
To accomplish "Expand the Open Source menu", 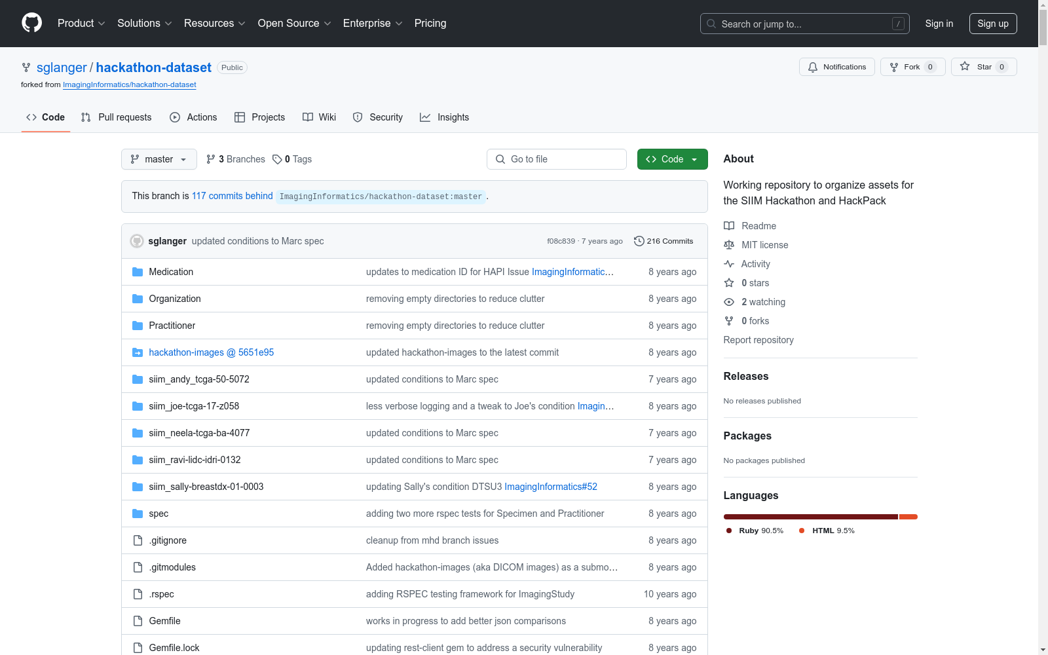I will 295,24.
